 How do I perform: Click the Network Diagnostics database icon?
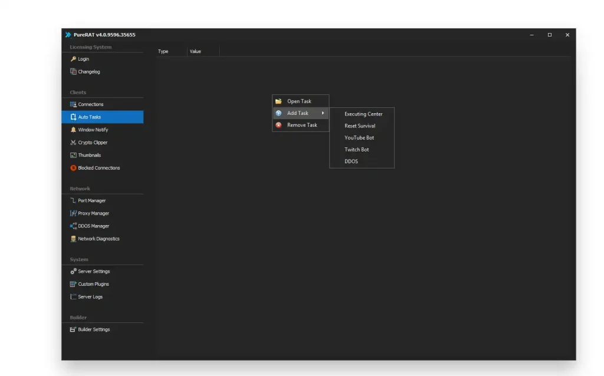coord(74,239)
